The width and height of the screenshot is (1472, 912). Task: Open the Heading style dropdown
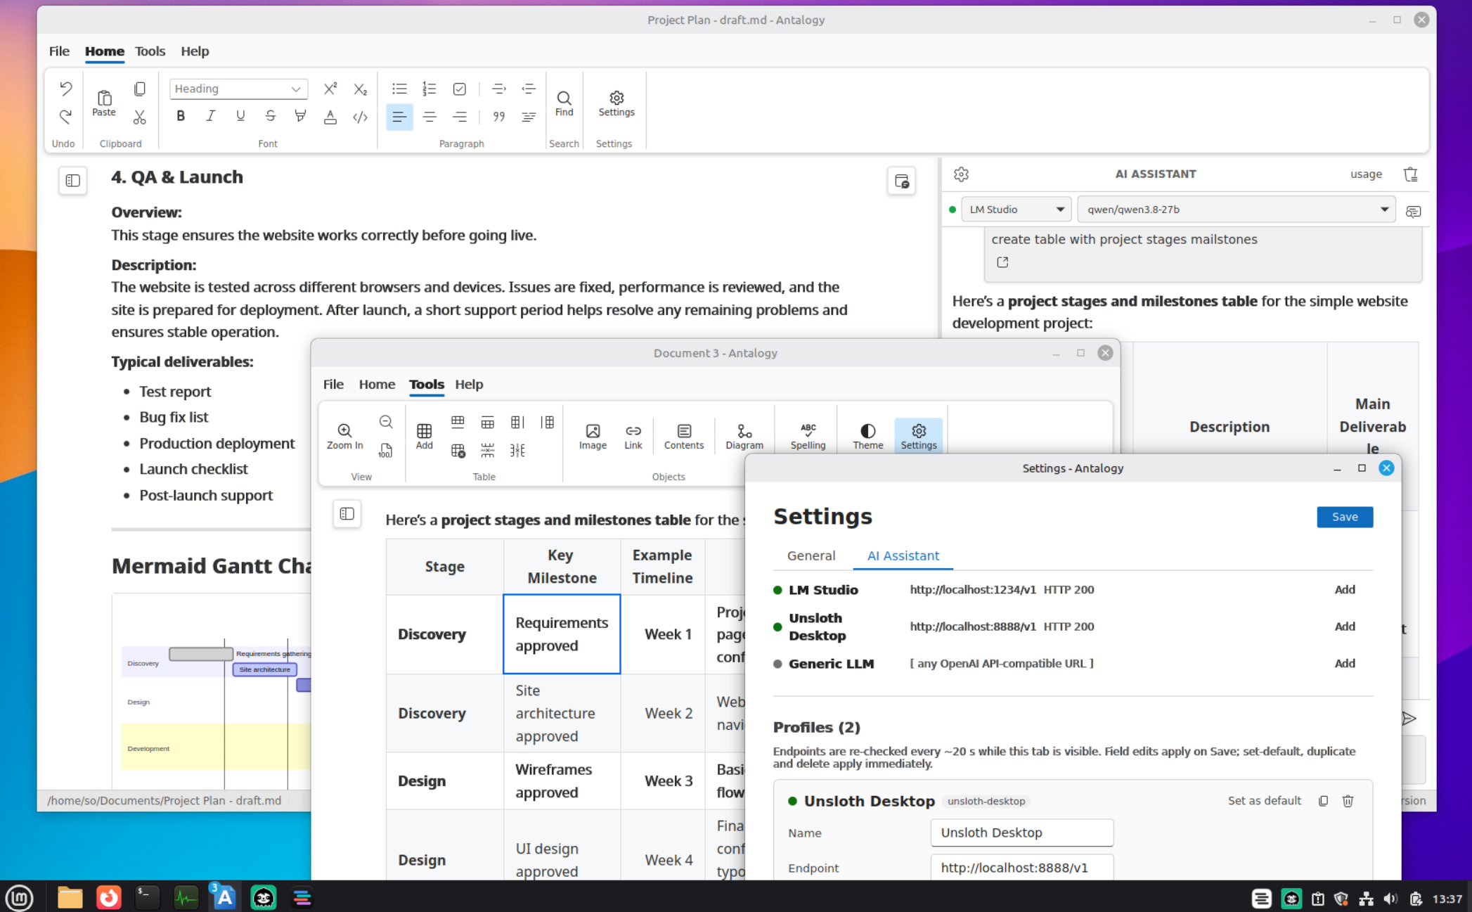click(238, 89)
